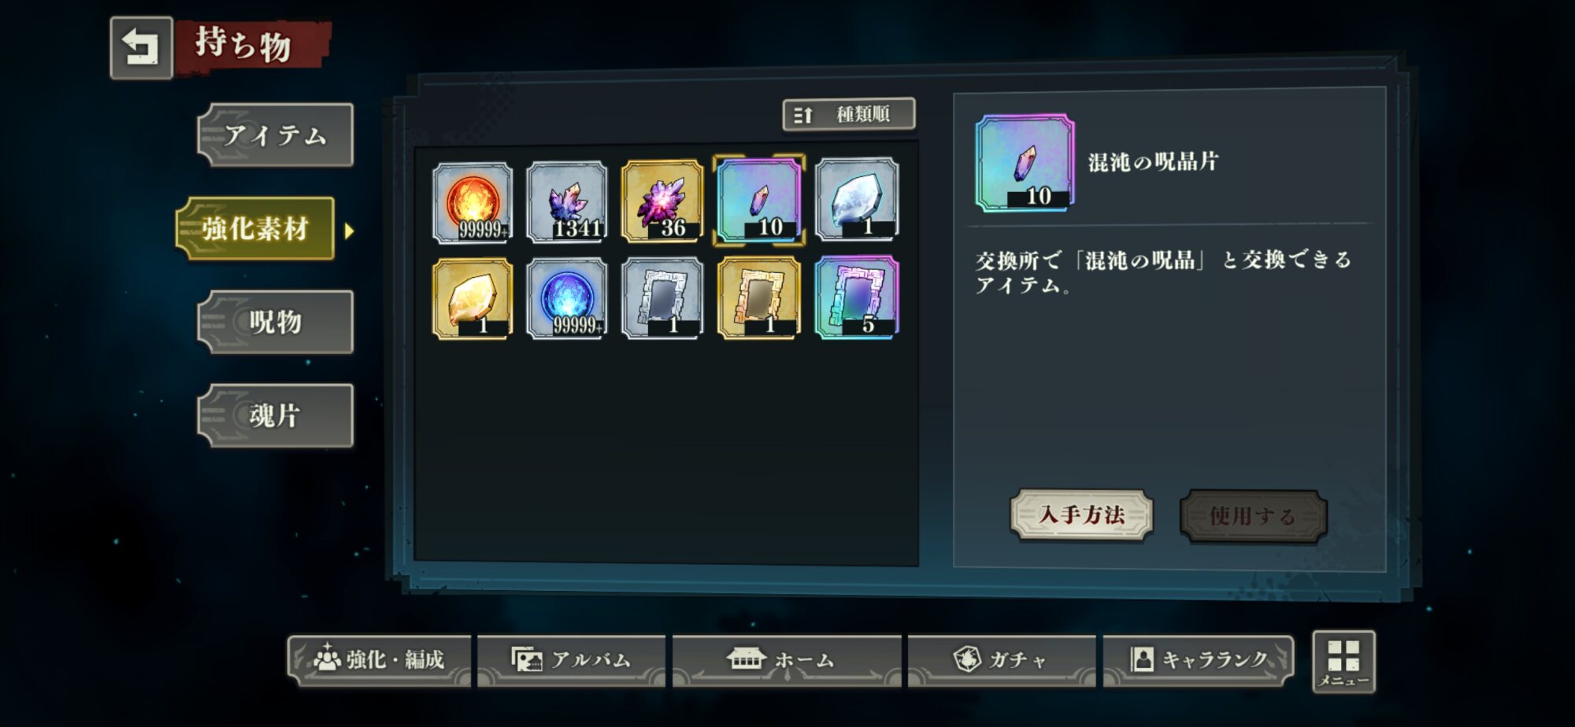
Task: Switch to the 魂片 tab
Action: (x=276, y=415)
